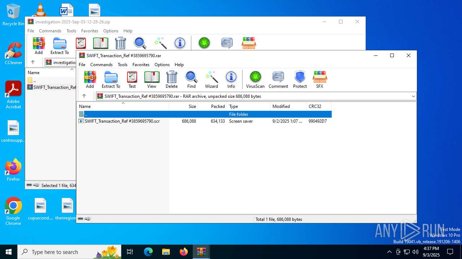Select Google Chrome desktop shortcut

13,212
